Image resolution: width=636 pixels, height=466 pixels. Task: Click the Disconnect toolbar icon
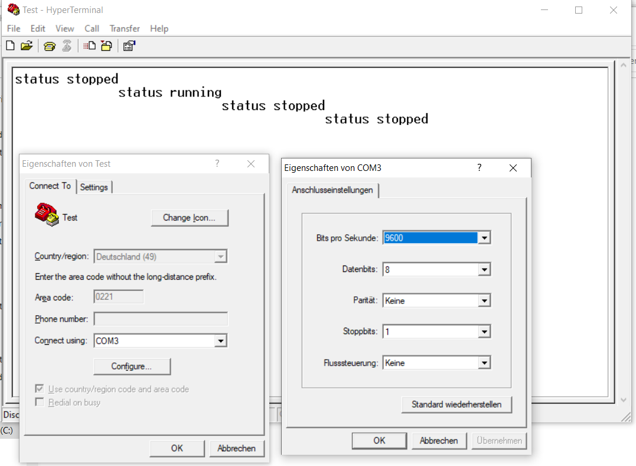click(x=67, y=46)
